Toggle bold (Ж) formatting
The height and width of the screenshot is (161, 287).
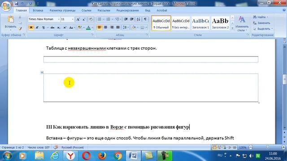31,27
